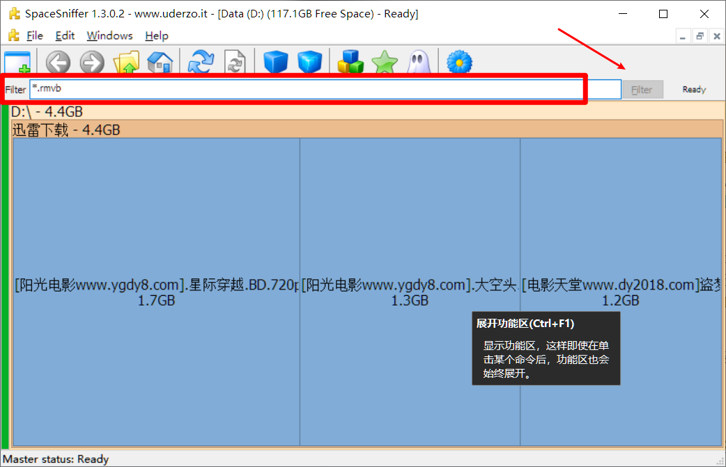This screenshot has height=467, width=726.
Task: Open the Edit menu
Action: point(65,35)
